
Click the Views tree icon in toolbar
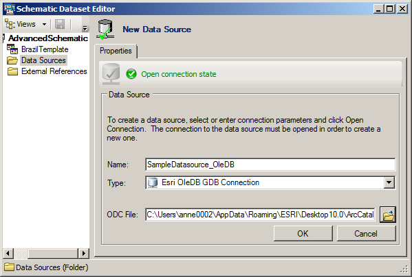(10, 24)
